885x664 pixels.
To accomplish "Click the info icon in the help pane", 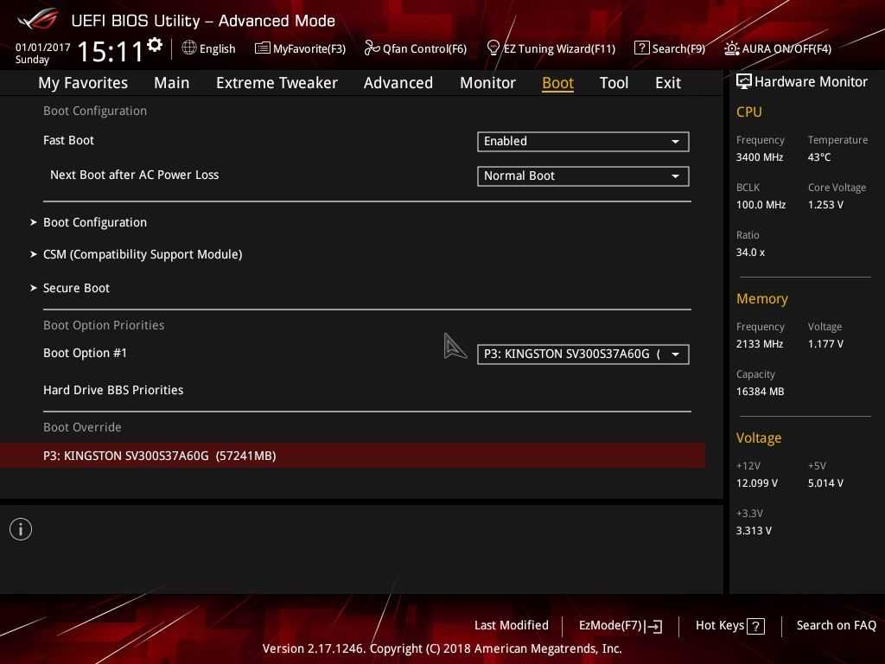I will (21, 529).
